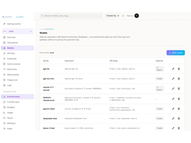Click the groq API base URL

(x=125, y=128)
